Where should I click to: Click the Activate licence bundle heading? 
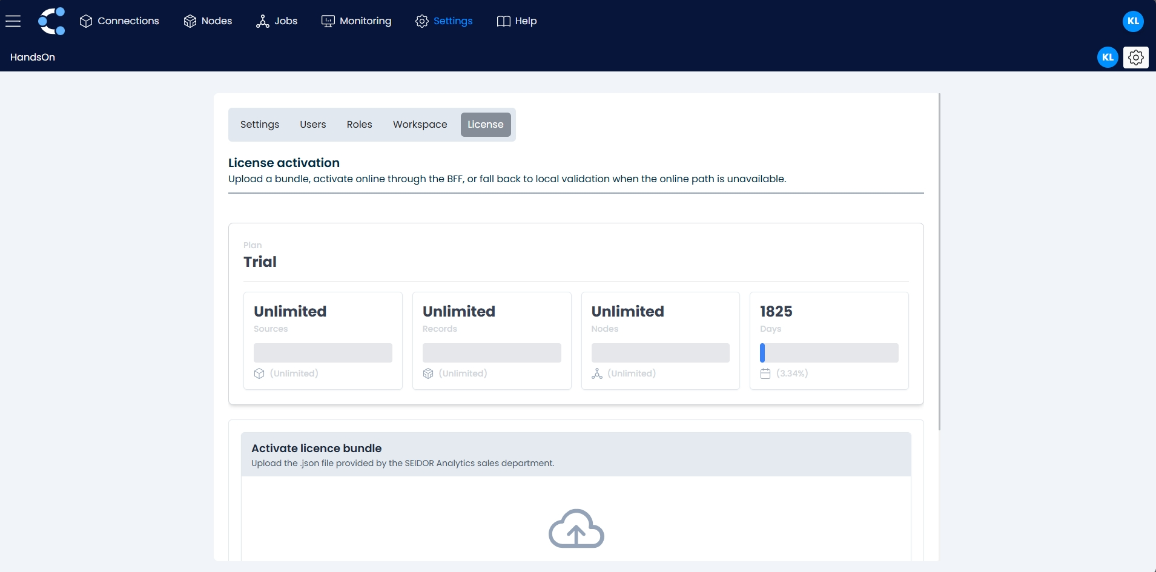[317, 449]
